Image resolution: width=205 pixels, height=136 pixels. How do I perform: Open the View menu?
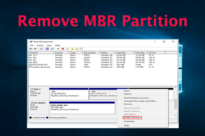(x=49, y=45)
